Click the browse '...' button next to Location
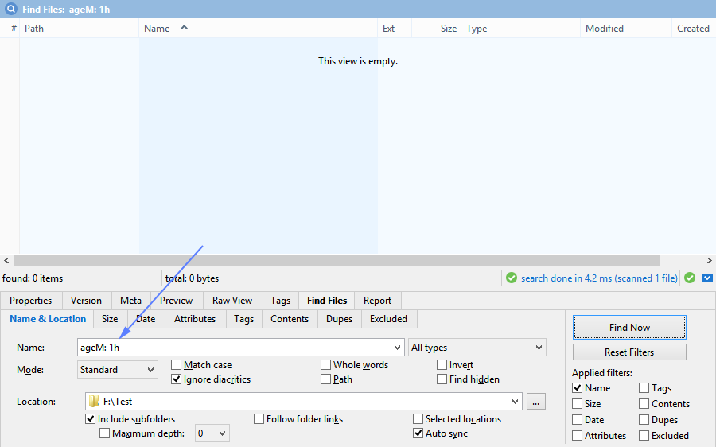This screenshot has height=447, width=716. 536,402
